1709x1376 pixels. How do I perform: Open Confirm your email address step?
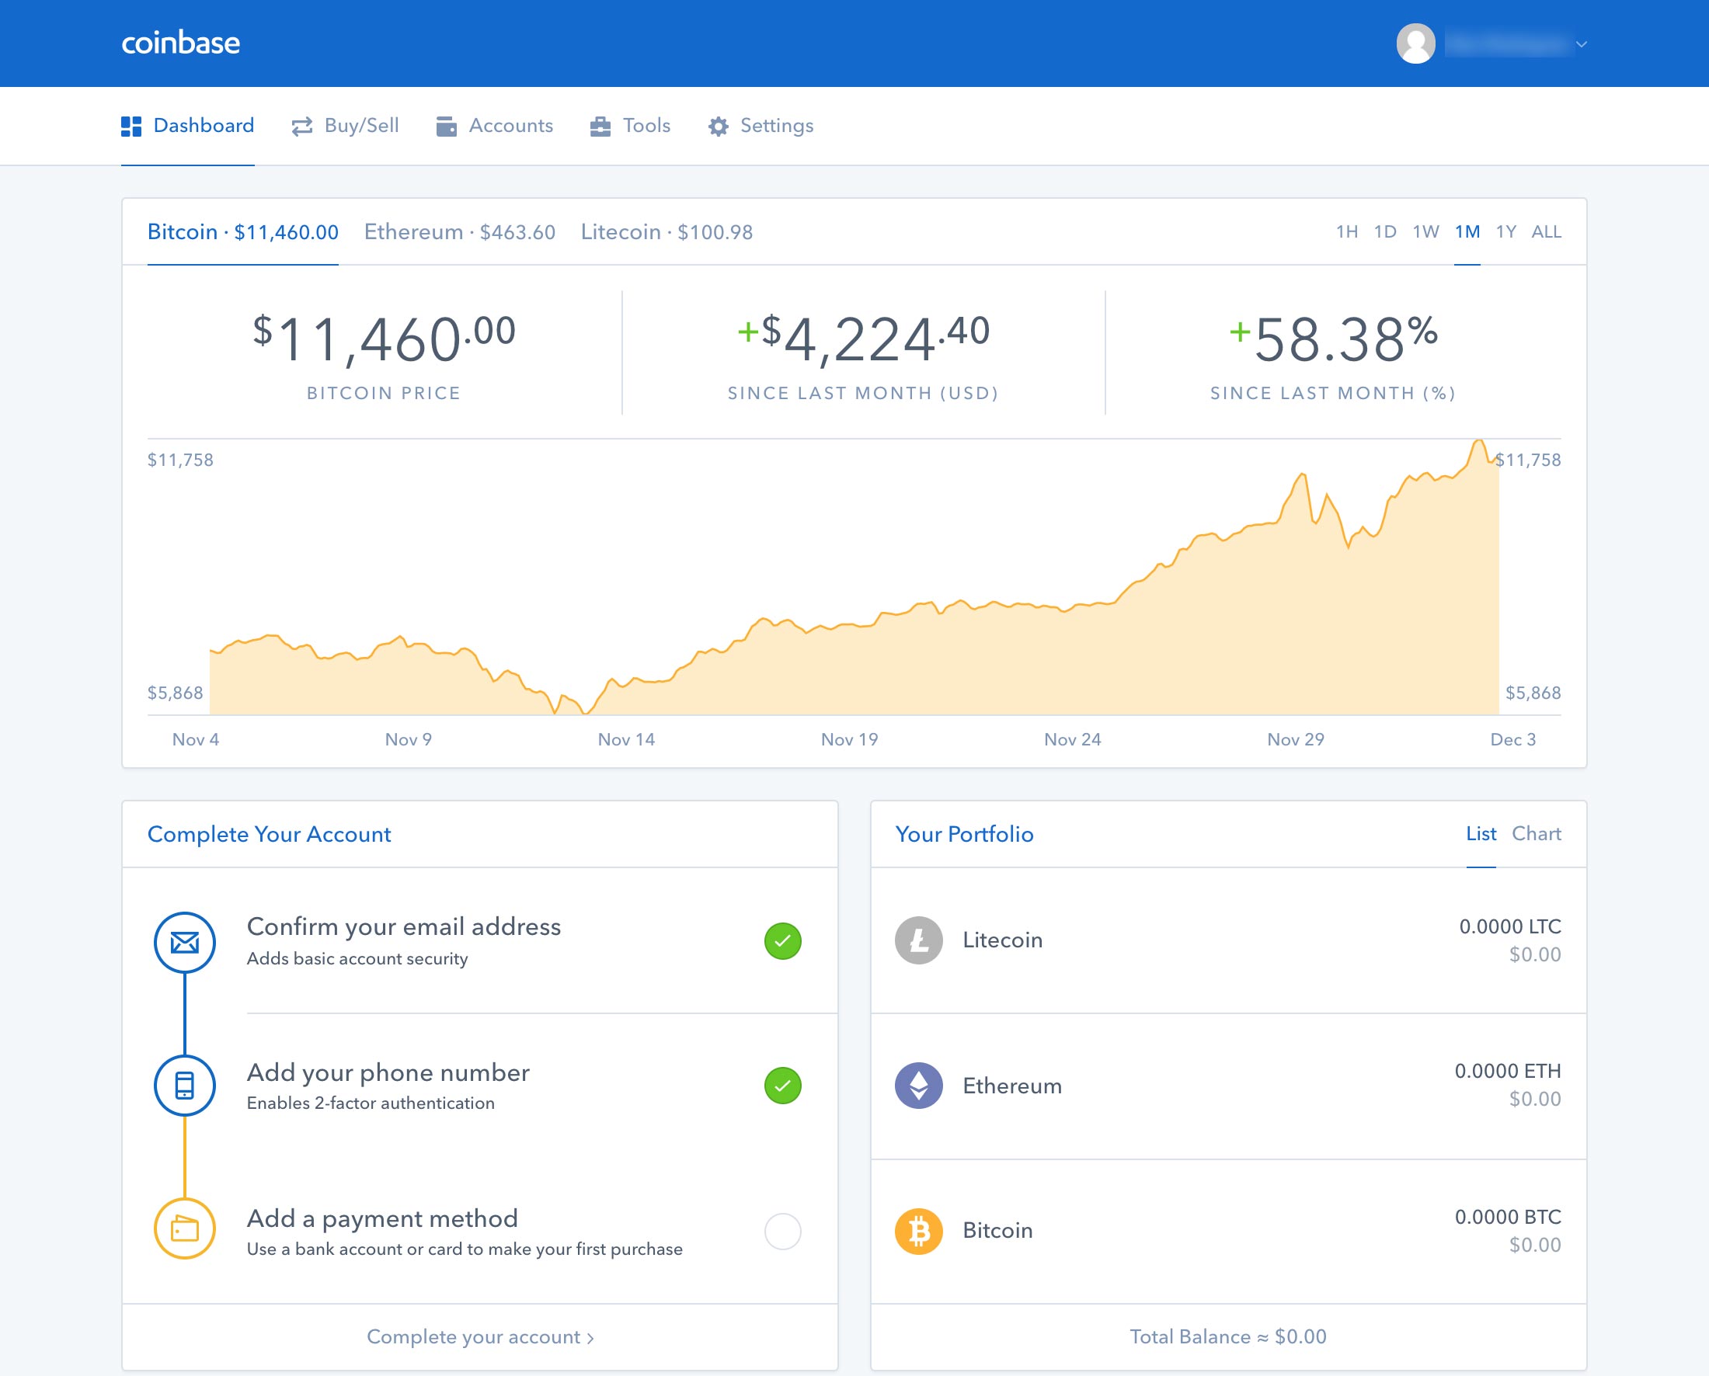click(x=480, y=941)
